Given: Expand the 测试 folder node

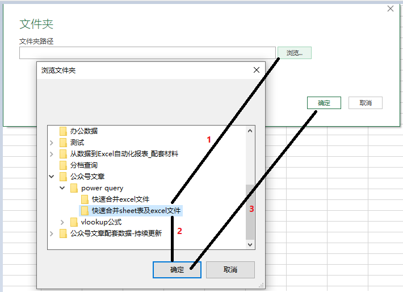Looking at the screenshot, I should click(52, 143).
